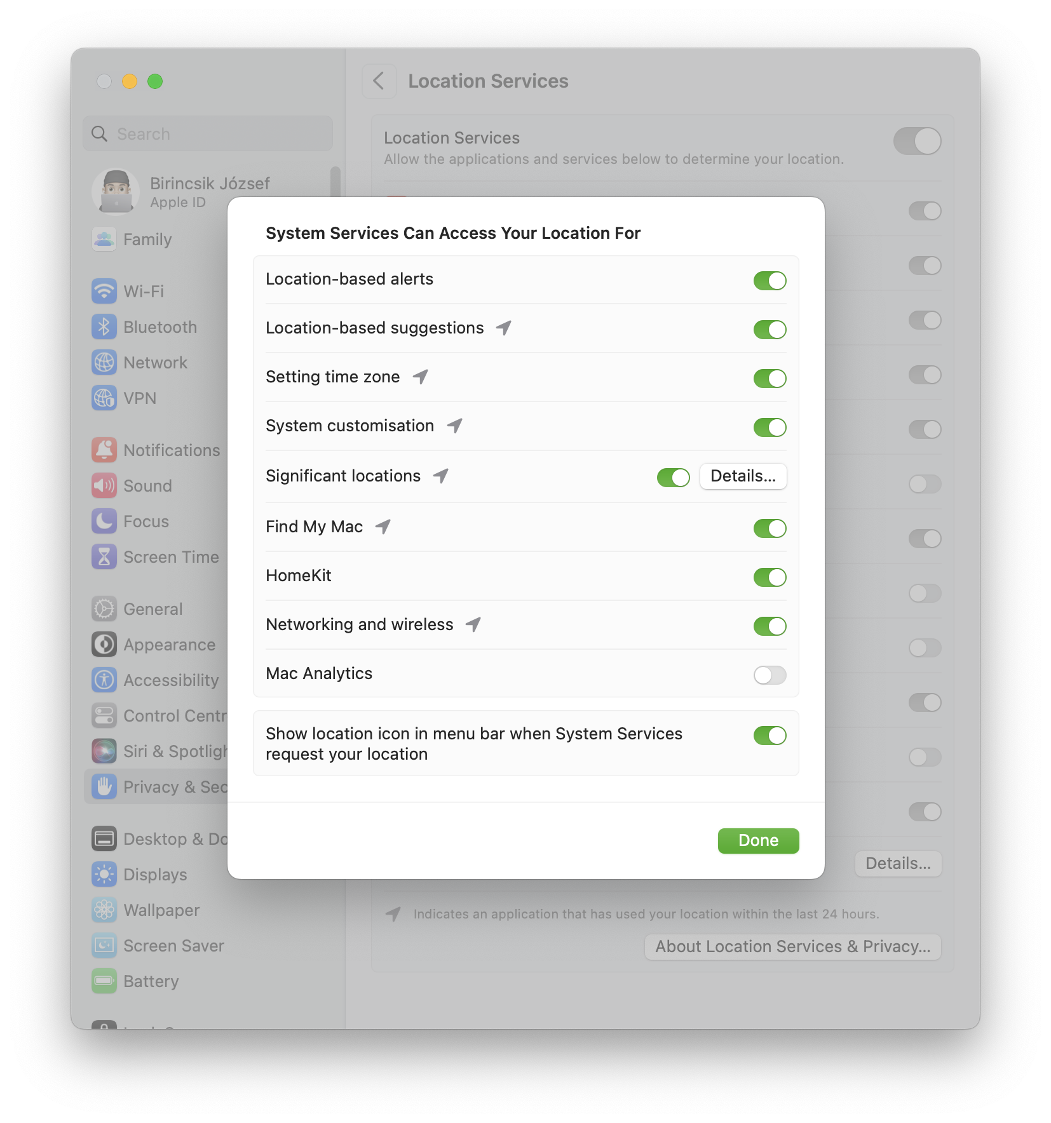Viewport: 1051px width, 1123px height.
Task: Open the Control Centre icon
Action: click(x=104, y=716)
